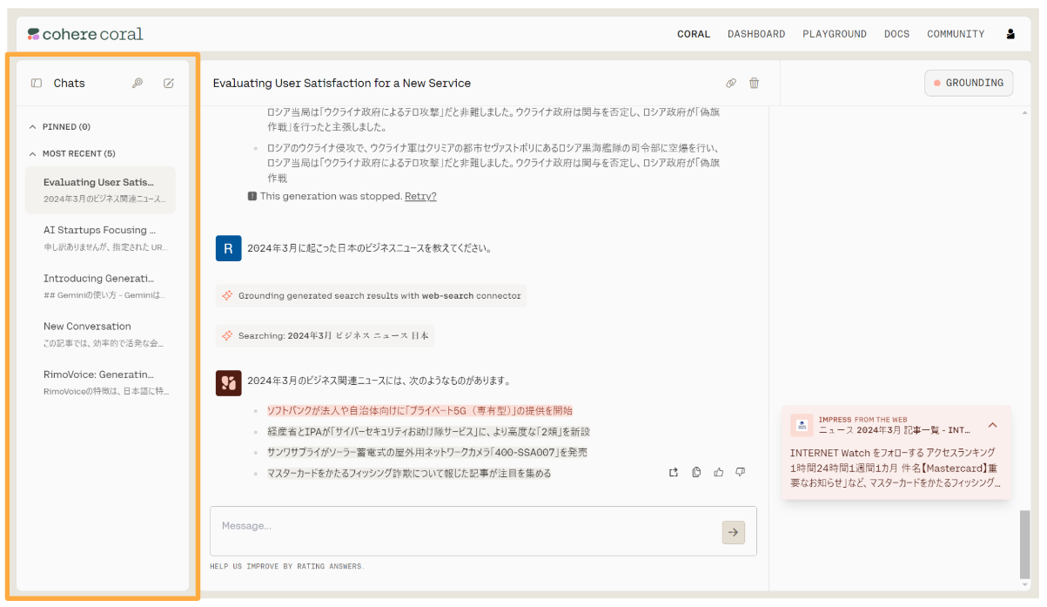Switch to the DASHBOARD tab
The image size is (1047, 607).
756,34
